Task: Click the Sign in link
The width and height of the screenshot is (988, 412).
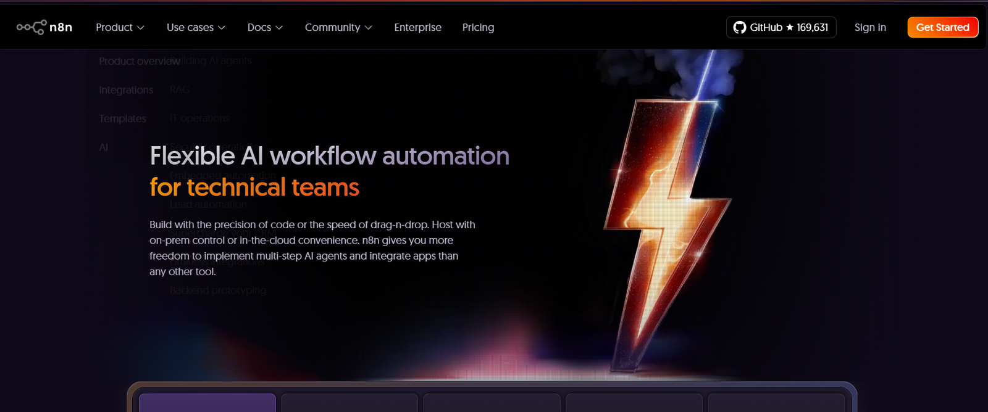Action: [870, 27]
